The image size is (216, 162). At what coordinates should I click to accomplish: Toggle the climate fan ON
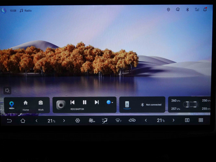coord(92,121)
